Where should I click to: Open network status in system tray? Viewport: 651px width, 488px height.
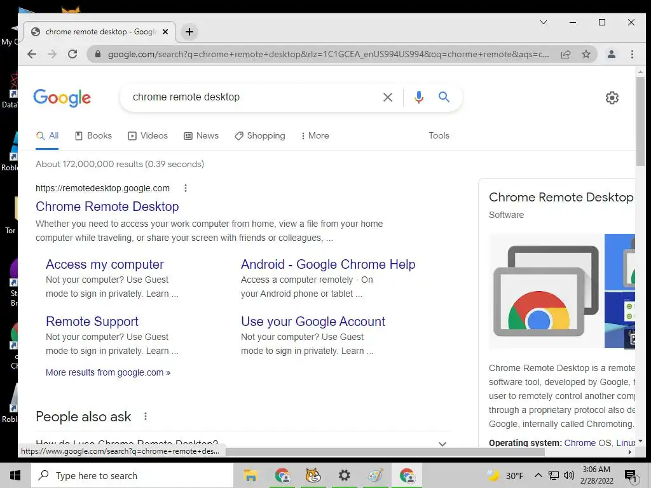point(554,475)
